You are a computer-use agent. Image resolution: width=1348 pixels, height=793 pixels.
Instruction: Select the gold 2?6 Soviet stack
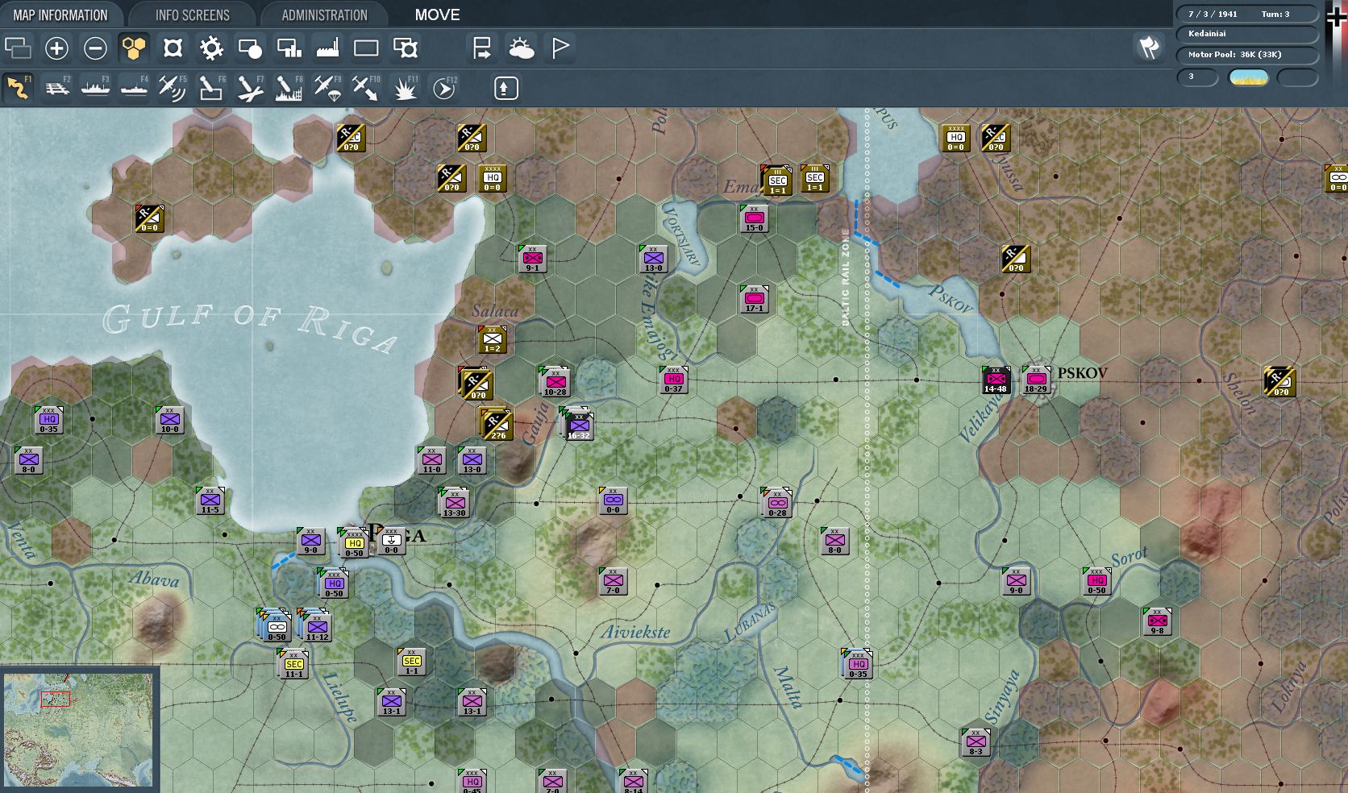(x=496, y=425)
